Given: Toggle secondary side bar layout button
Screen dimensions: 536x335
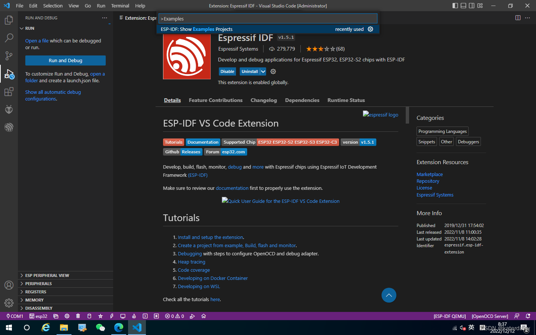Looking at the screenshot, I should coord(472,6).
